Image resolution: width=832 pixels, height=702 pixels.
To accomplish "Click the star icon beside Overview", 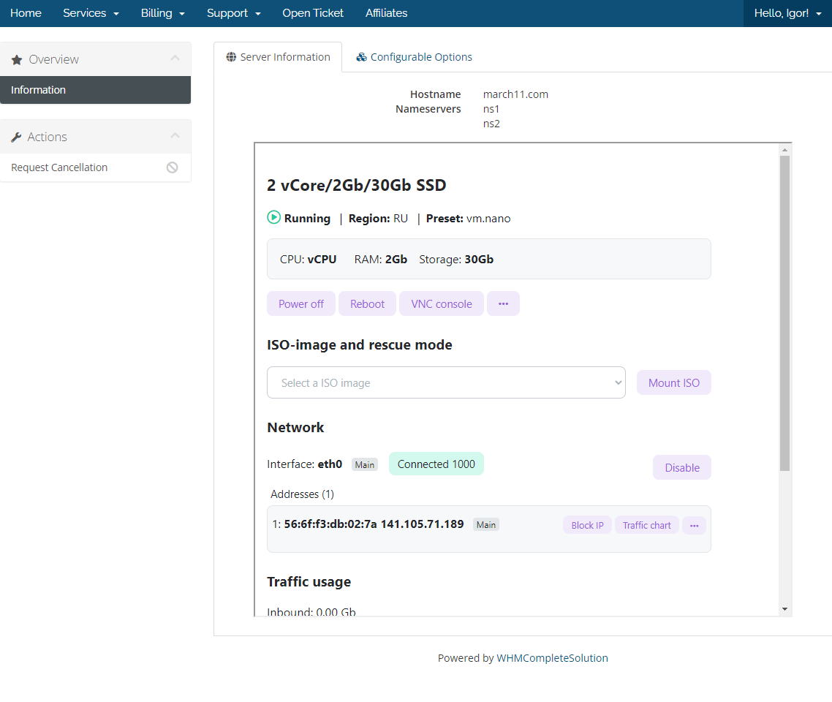I will pos(17,60).
